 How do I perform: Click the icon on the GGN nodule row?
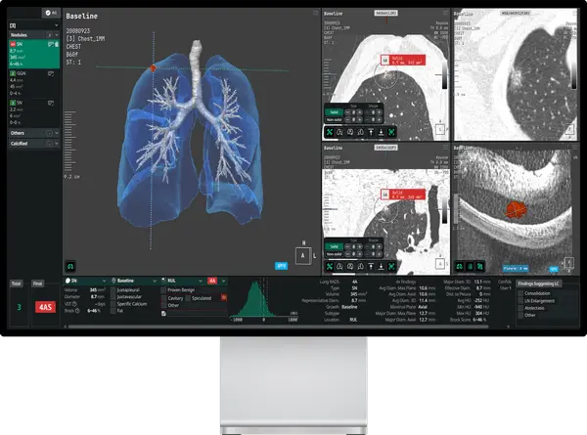pos(51,73)
